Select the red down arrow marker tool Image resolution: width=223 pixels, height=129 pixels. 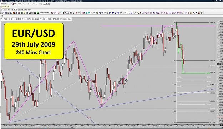tap(141, 13)
